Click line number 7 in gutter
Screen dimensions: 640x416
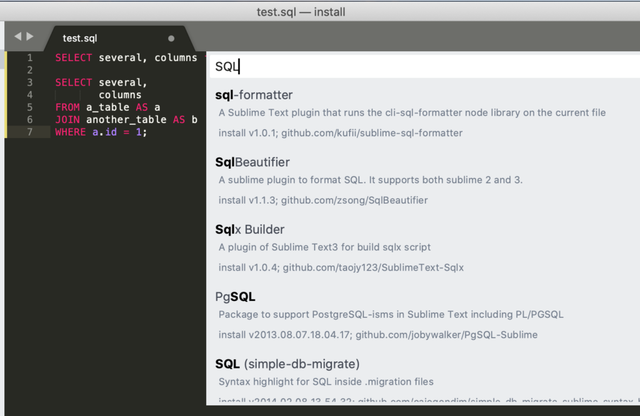point(30,132)
